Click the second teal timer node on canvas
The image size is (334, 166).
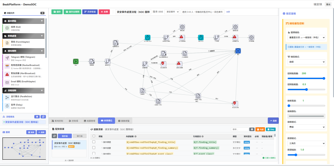[x=201, y=38]
